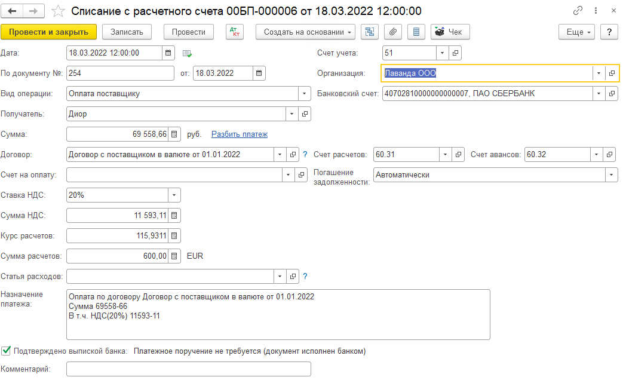The image size is (623, 383).
Task: Add document to favorites with star icon
Action: point(58,11)
